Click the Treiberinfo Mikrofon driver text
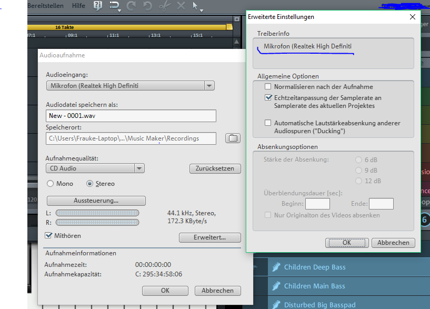The height and width of the screenshot is (309, 430). coord(307,46)
